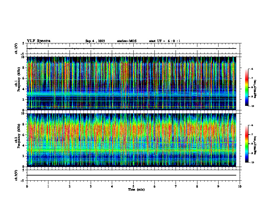Click the ch.2 spectrogram plot area
Viewport: 270px width, 209px height.
tap(132, 140)
